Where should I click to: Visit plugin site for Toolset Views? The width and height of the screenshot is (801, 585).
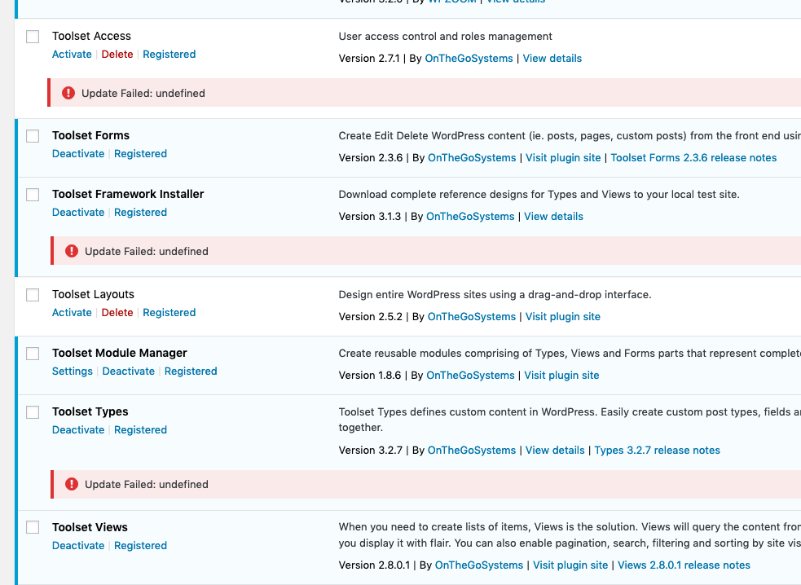click(570, 565)
